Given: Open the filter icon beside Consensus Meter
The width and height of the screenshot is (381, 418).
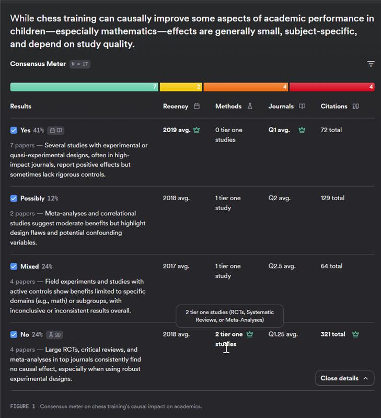Looking at the screenshot, I should coord(371,64).
